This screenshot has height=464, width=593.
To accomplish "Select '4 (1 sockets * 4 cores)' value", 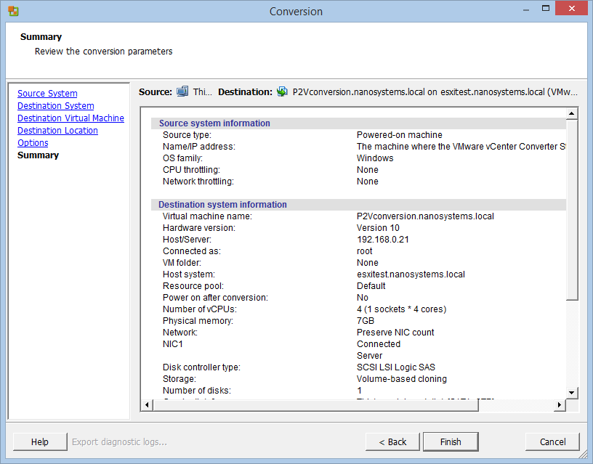I will [x=402, y=309].
